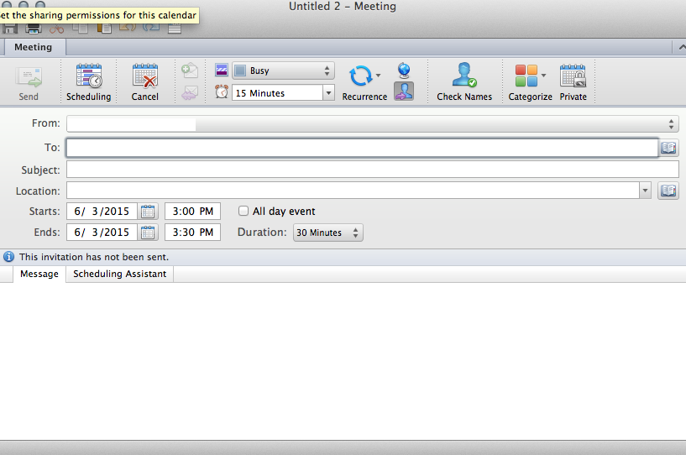The height and width of the screenshot is (455, 686).
Task: Click the blue info icon in invitation bar
Action: click(8, 257)
